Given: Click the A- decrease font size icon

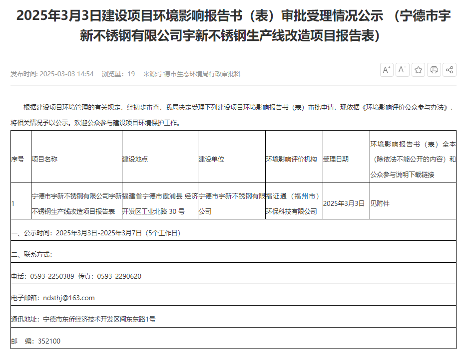Looking at the screenshot, I should click(x=402, y=70).
